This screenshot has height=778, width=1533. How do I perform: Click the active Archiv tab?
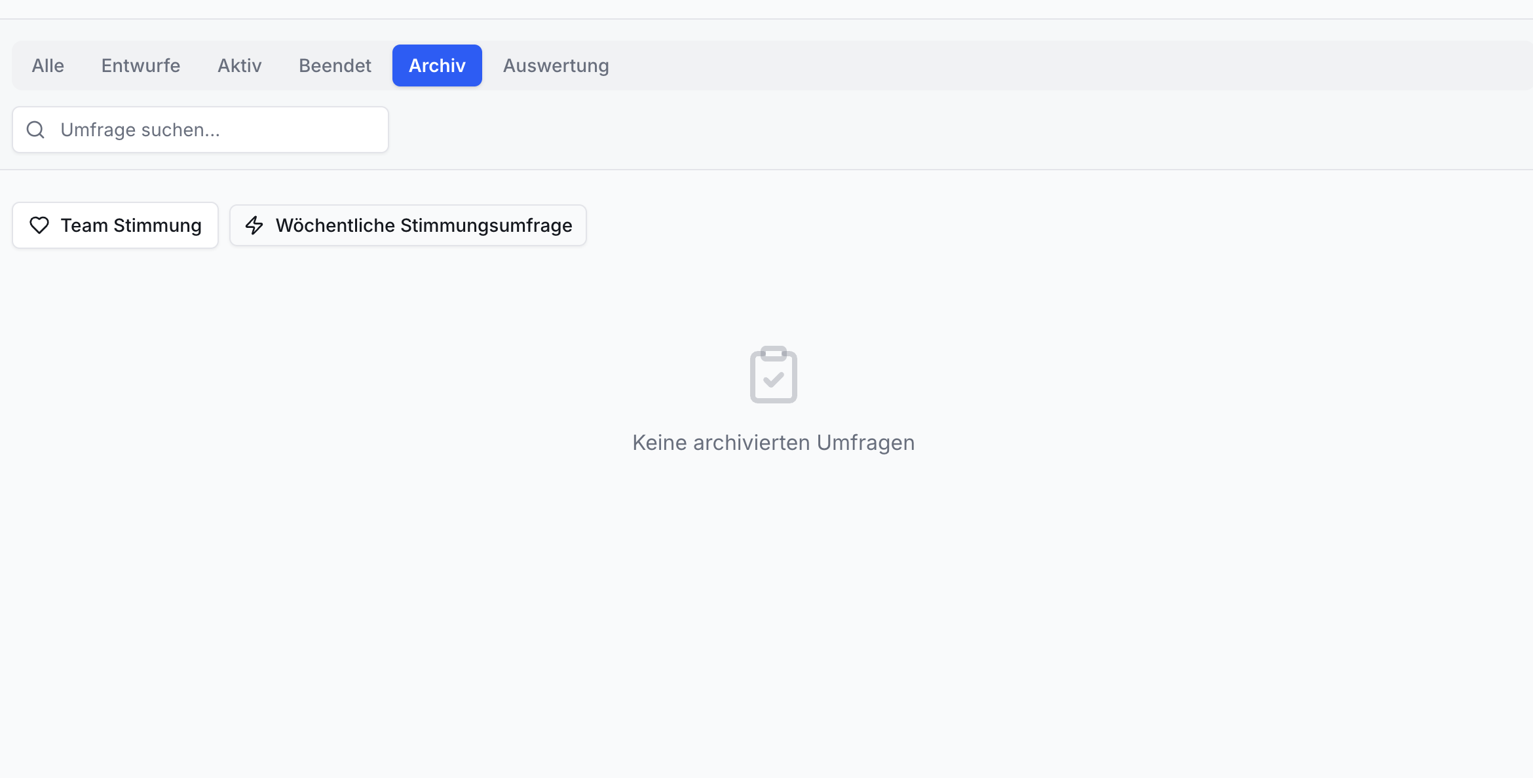click(437, 65)
